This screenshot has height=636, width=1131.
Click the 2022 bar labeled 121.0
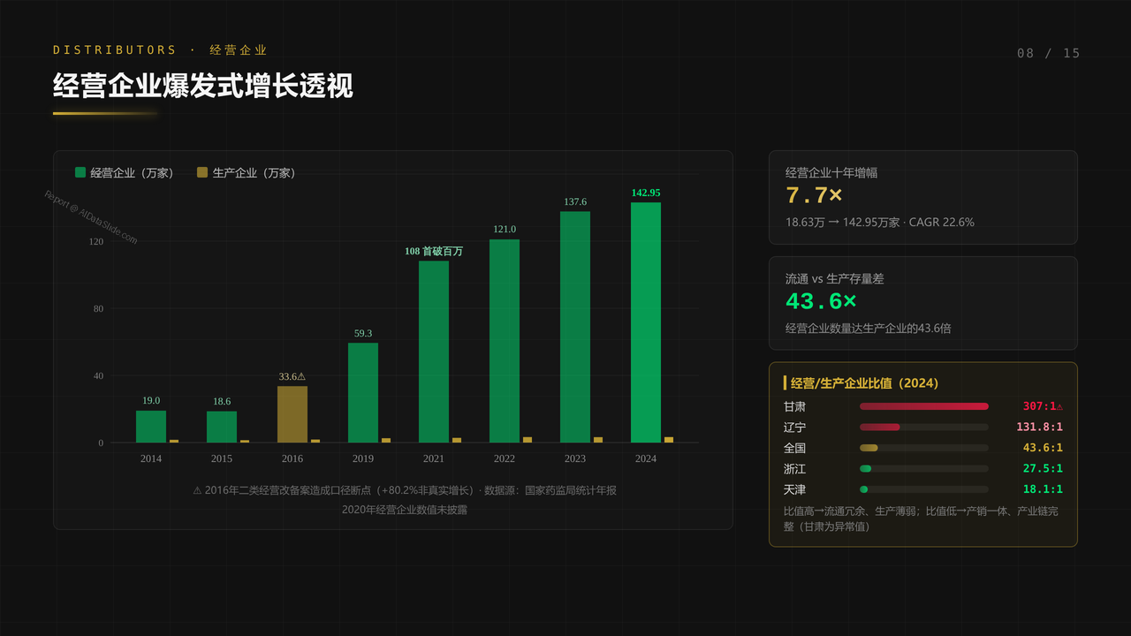tap(505, 341)
